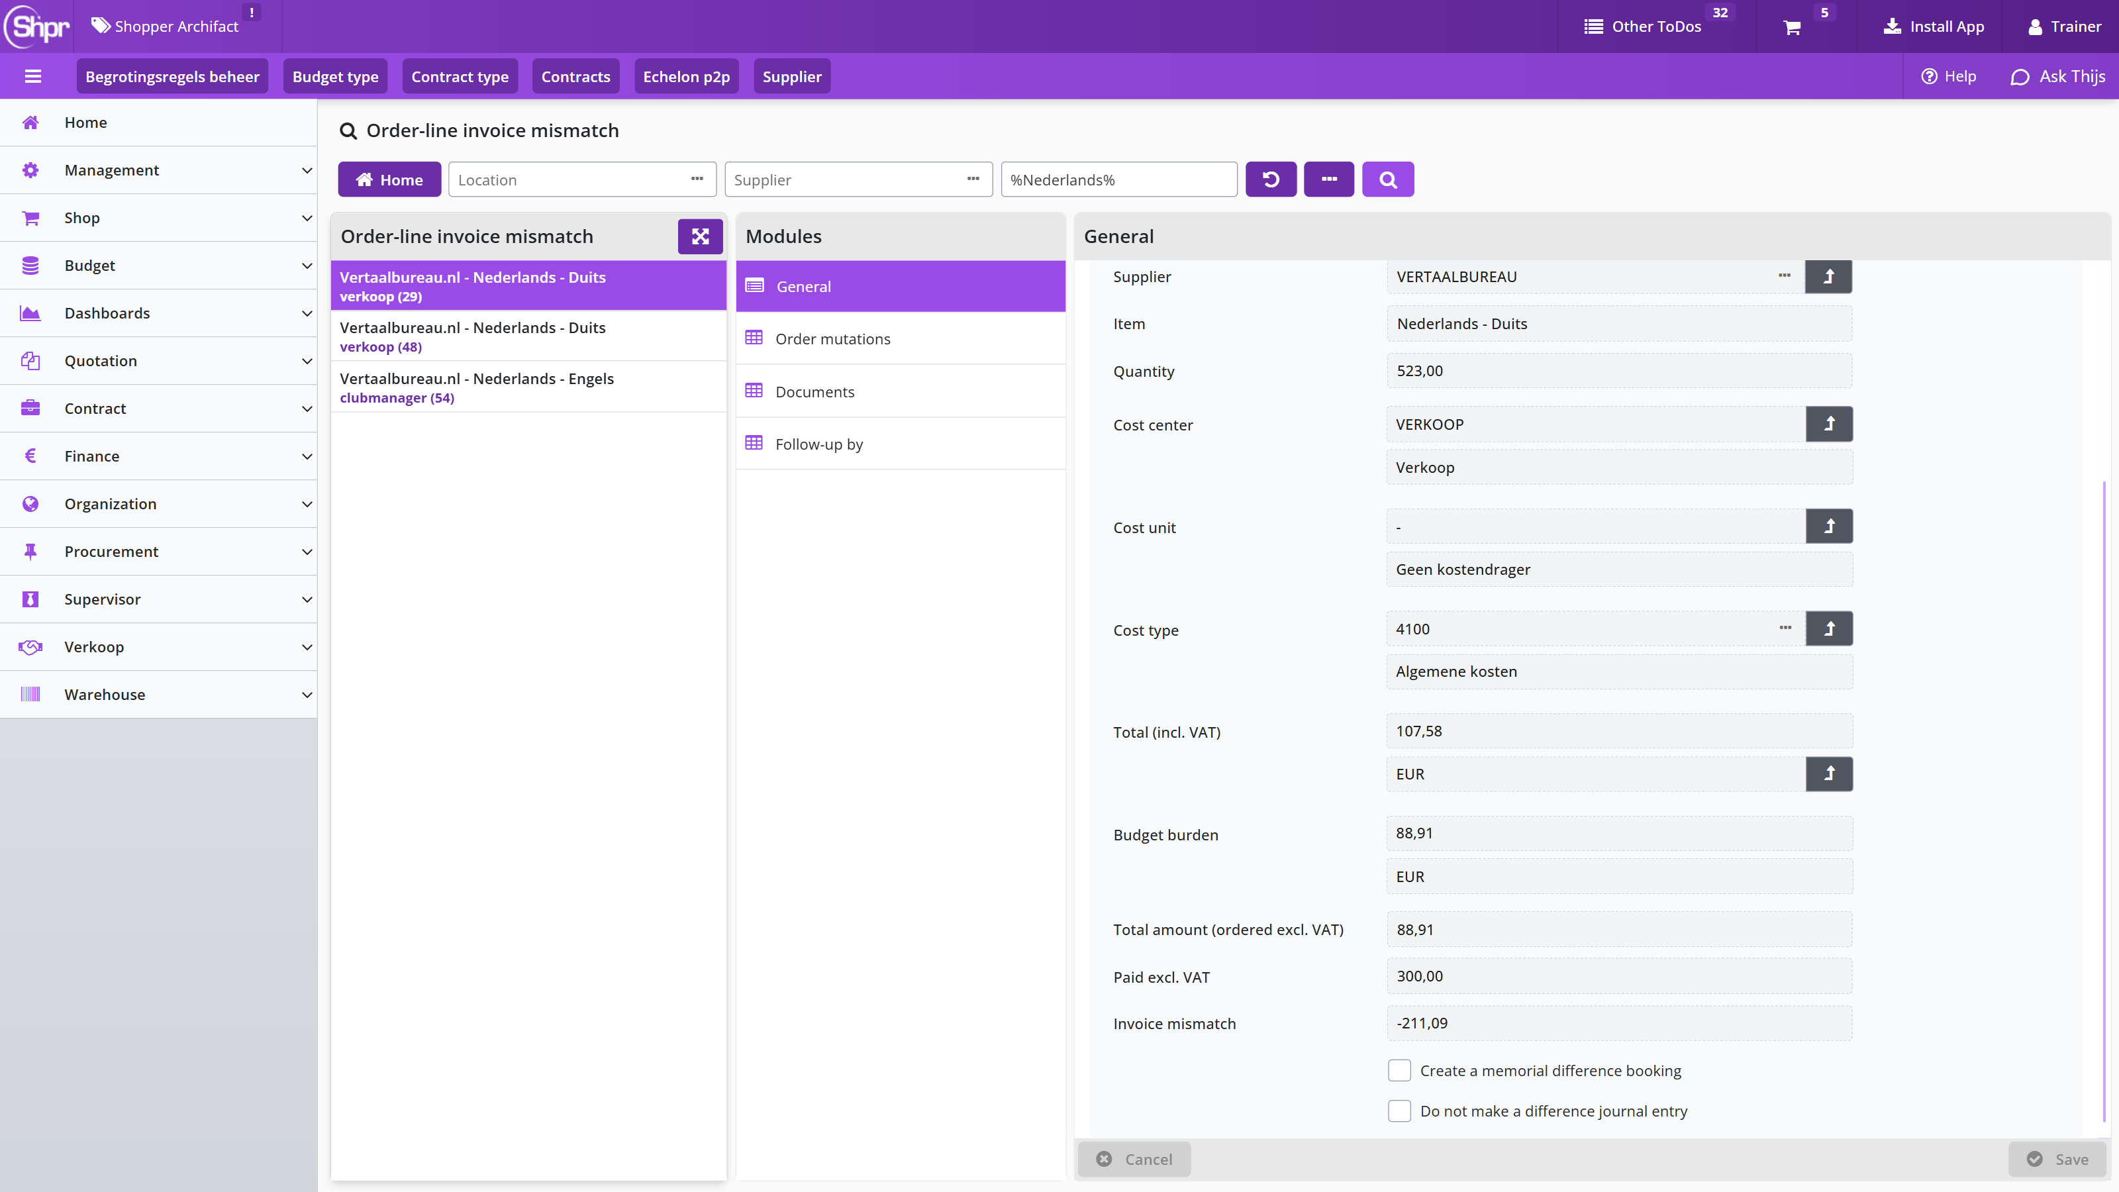Open the Follow-up by module
The height and width of the screenshot is (1192, 2119).
901,444
